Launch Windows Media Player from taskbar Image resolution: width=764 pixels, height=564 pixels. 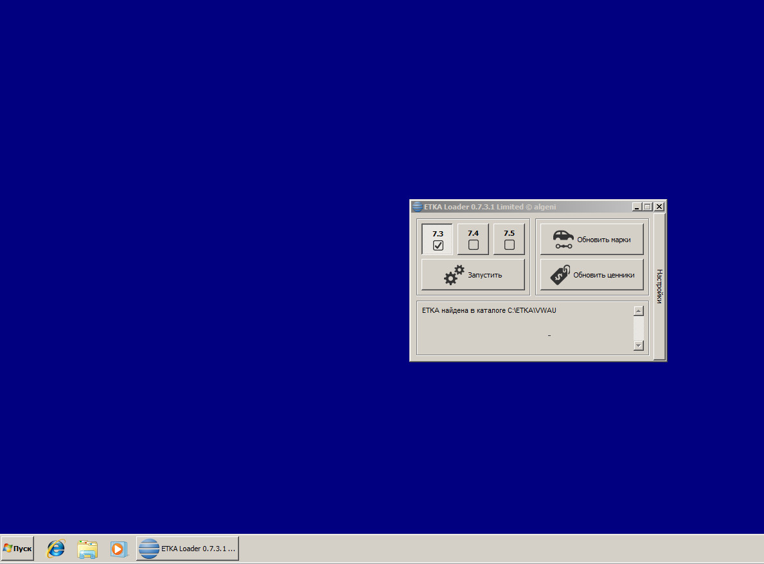click(x=118, y=549)
